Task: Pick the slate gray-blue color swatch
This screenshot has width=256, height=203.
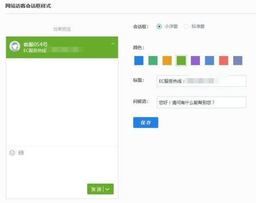Action: (238, 60)
